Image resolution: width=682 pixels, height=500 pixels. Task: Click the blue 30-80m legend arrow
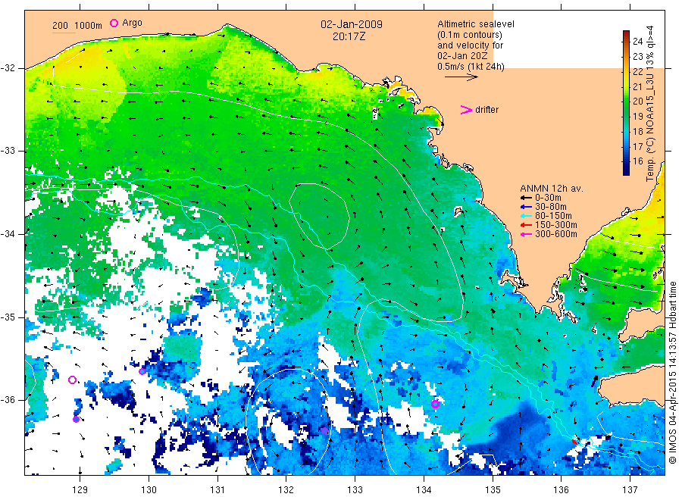pyautogui.click(x=527, y=207)
